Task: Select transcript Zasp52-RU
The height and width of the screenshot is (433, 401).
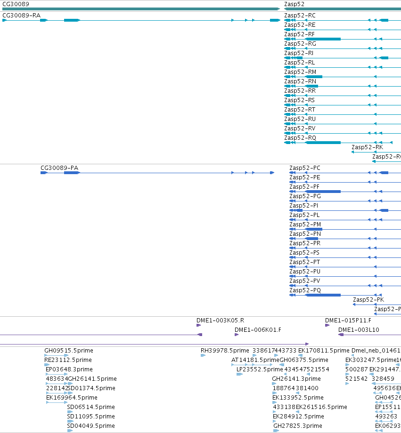Action: coord(300,119)
